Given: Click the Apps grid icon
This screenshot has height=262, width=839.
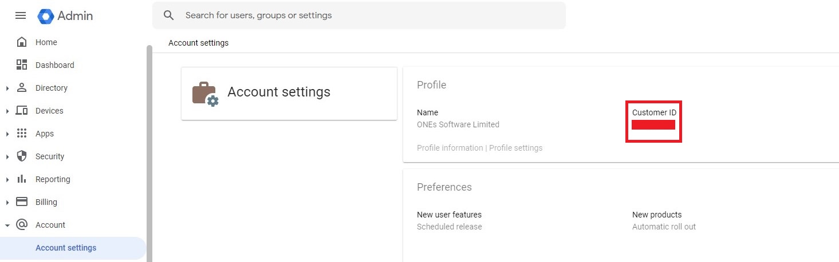Looking at the screenshot, I should pos(22,134).
